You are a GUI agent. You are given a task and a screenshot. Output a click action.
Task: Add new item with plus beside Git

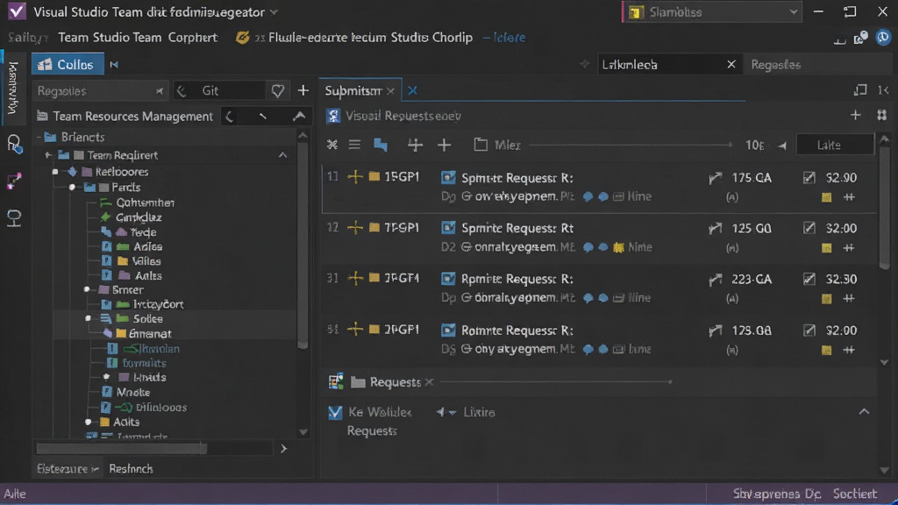303,90
